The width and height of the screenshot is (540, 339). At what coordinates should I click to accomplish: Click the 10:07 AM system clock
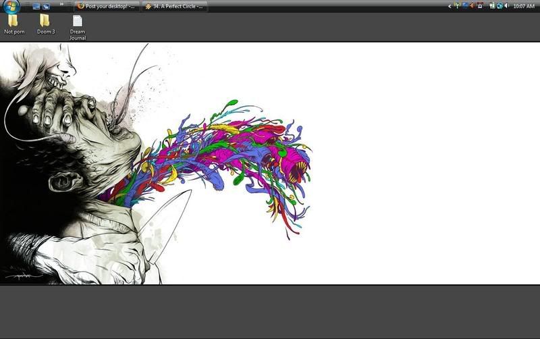pyautogui.click(x=524, y=6)
